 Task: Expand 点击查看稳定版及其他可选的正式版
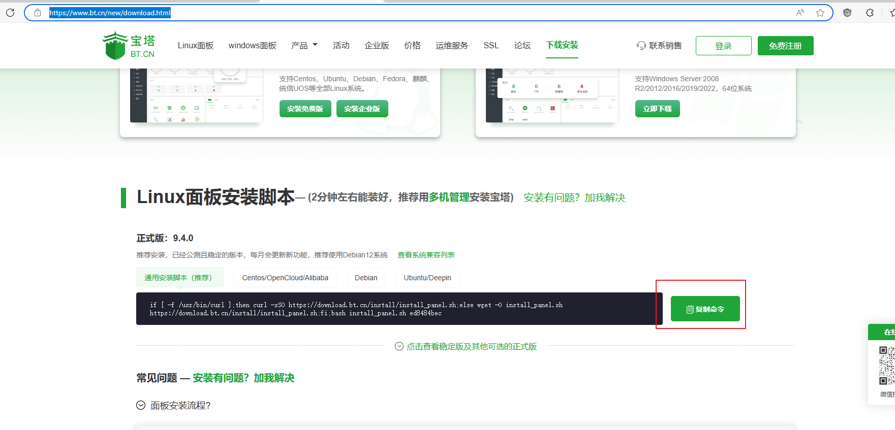coord(466,346)
